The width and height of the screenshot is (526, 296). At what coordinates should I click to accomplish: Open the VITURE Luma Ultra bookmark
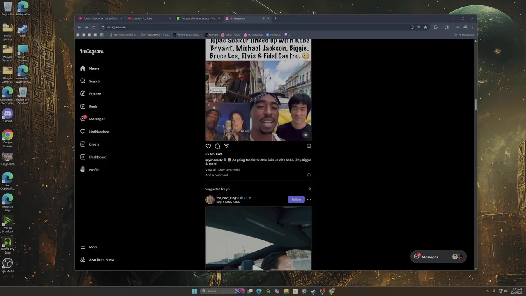pyautogui.click(x=186, y=35)
